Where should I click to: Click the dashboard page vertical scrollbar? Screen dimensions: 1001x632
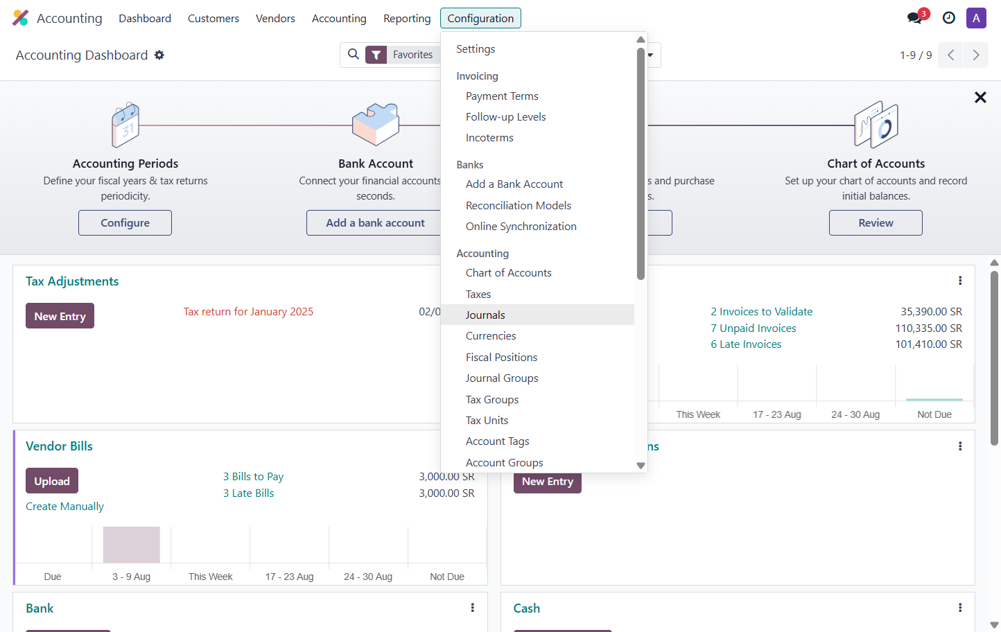pos(994,358)
